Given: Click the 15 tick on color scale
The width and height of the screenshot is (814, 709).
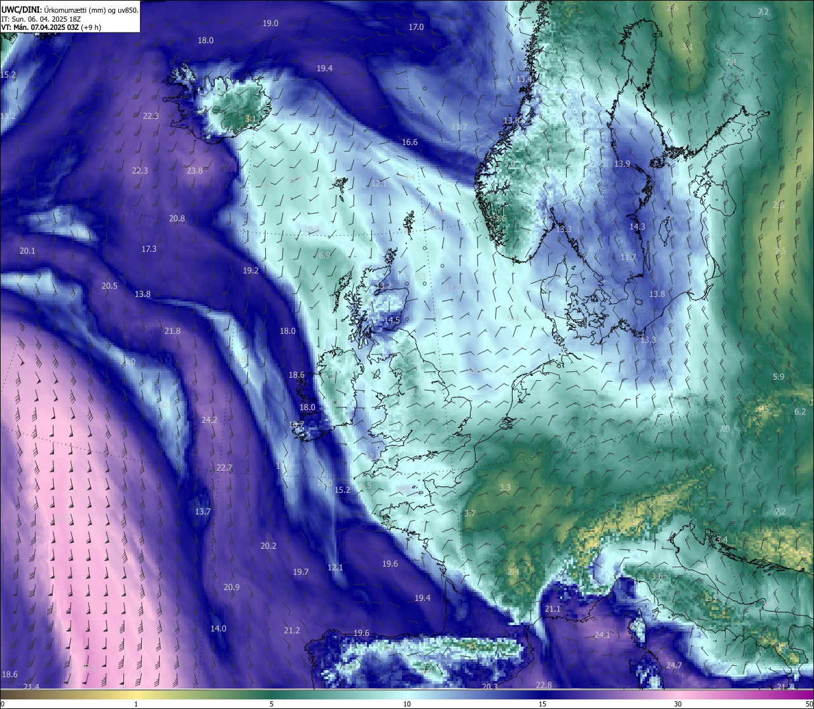Looking at the screenshot, I should (x=542, y=704).
